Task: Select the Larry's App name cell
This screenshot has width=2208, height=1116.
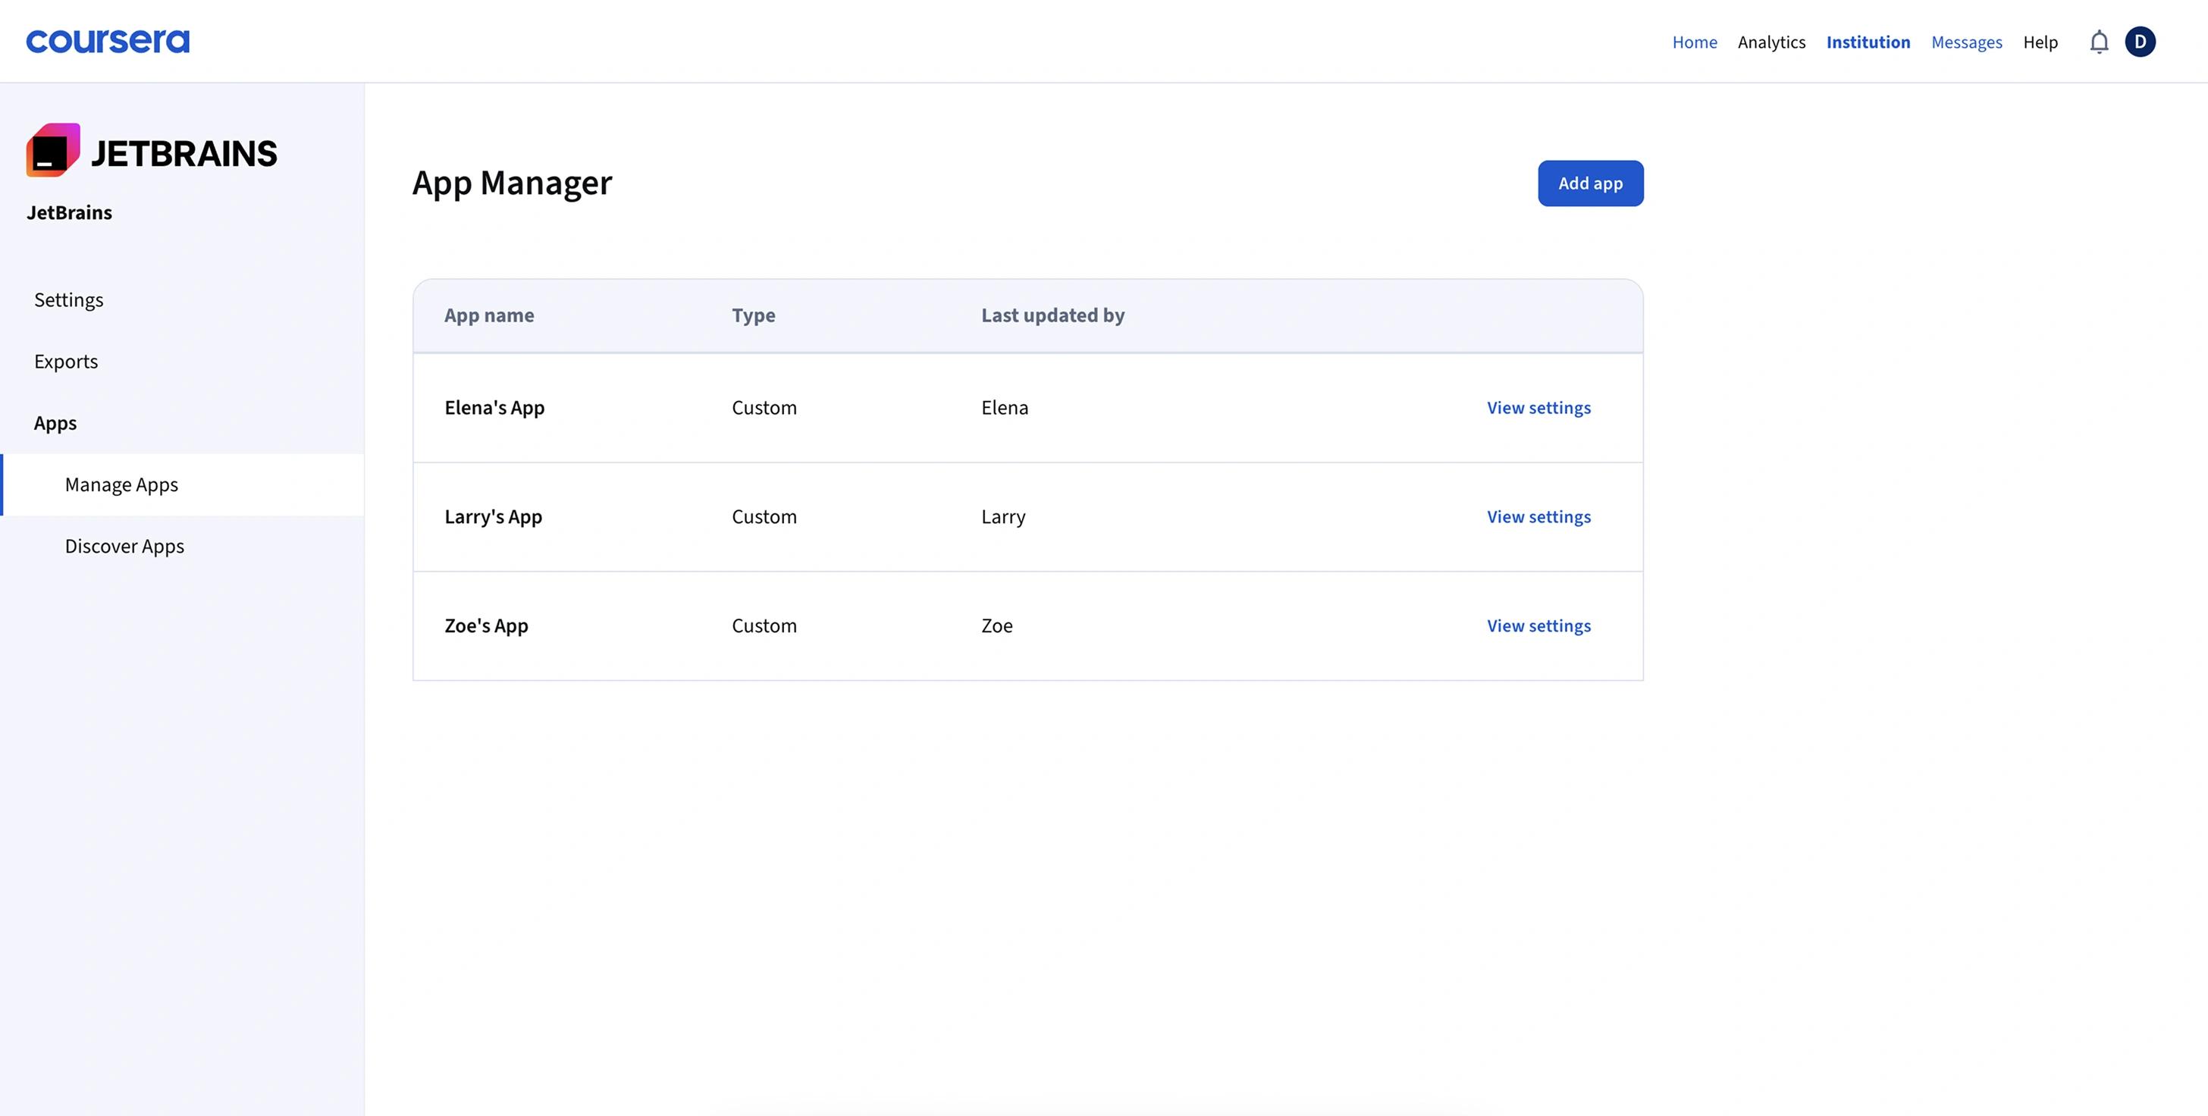Action: (493, 517)
